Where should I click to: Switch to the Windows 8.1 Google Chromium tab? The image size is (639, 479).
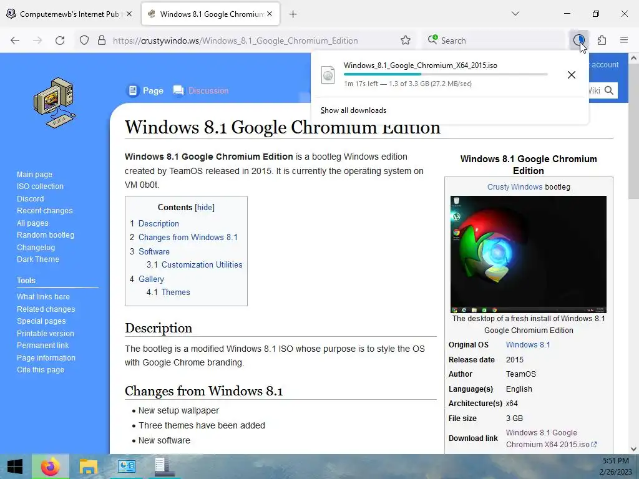point(210,14)
